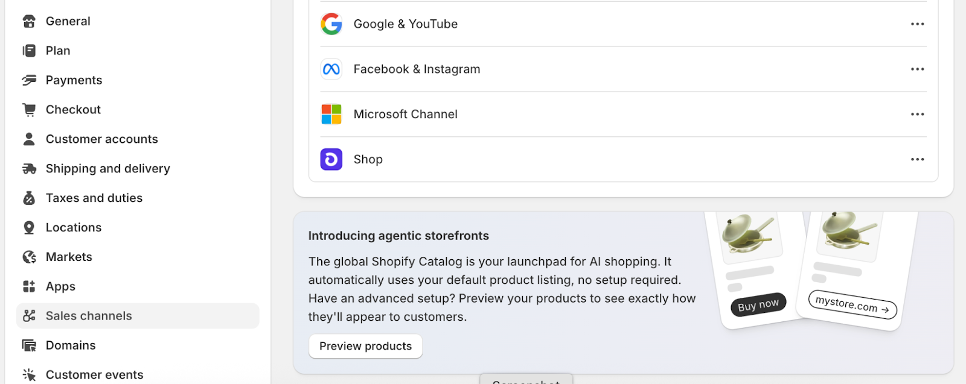Screen dimensions: 966x384
Task: Open Customer accounts settings
Action: pos(138,139)
